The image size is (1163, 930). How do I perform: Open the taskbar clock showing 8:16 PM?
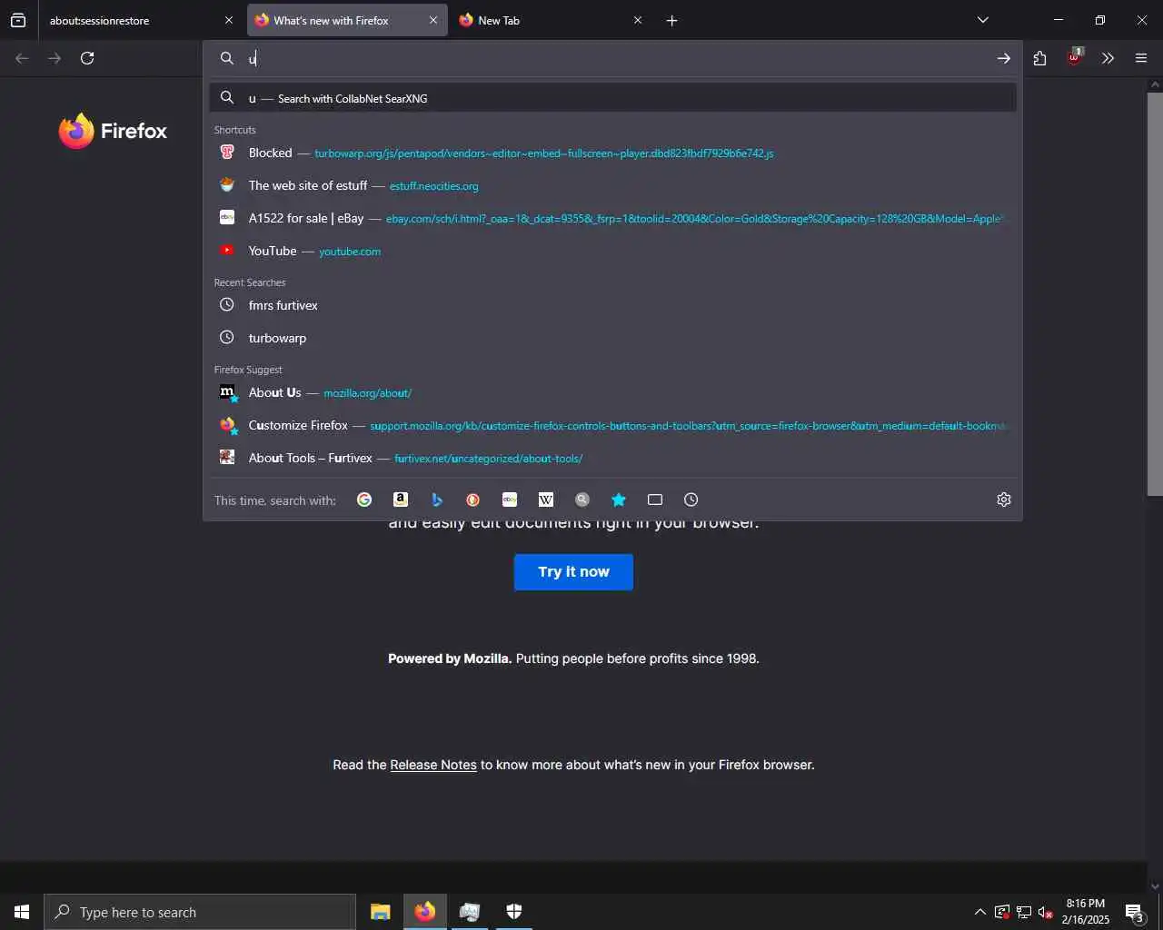(1086, 912)
